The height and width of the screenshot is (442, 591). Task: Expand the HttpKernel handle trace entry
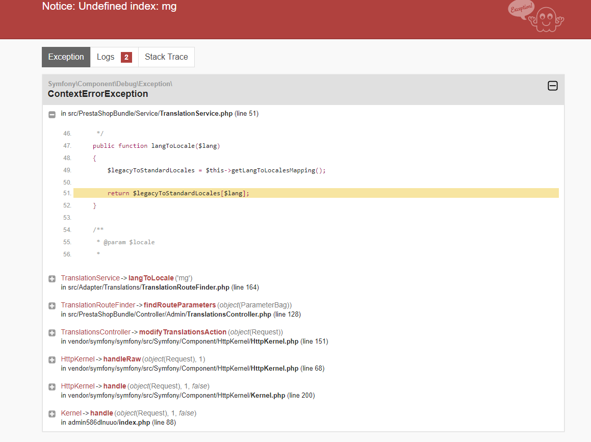(52, 387)
